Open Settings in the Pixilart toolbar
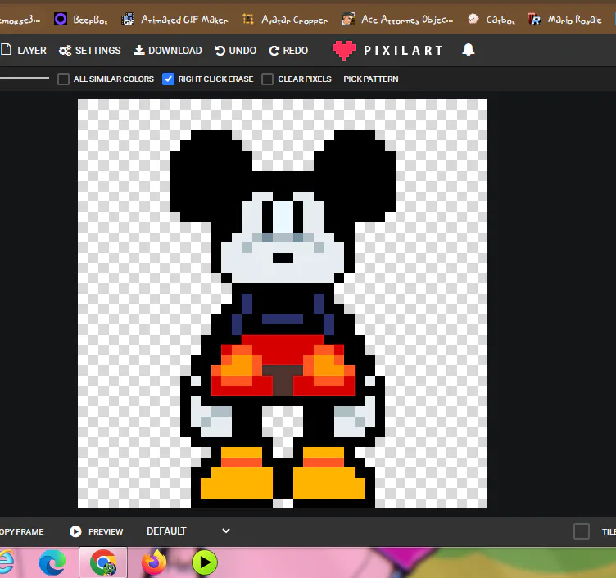Image resolution: width=616 pixels, height=578 pixels. (89, 50)
